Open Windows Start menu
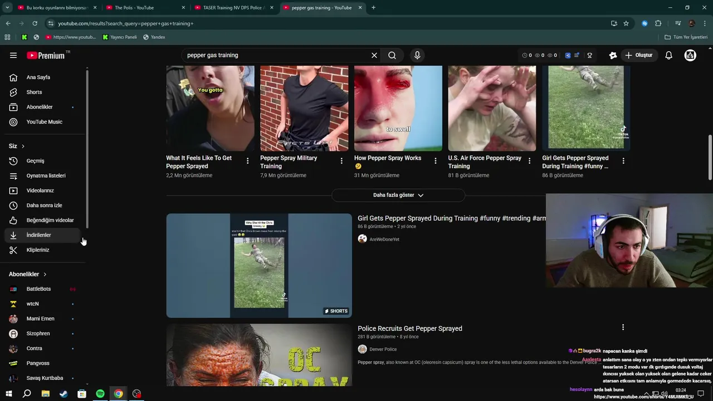The height and width of the screenshot is (401, 713). coord(9,394)
